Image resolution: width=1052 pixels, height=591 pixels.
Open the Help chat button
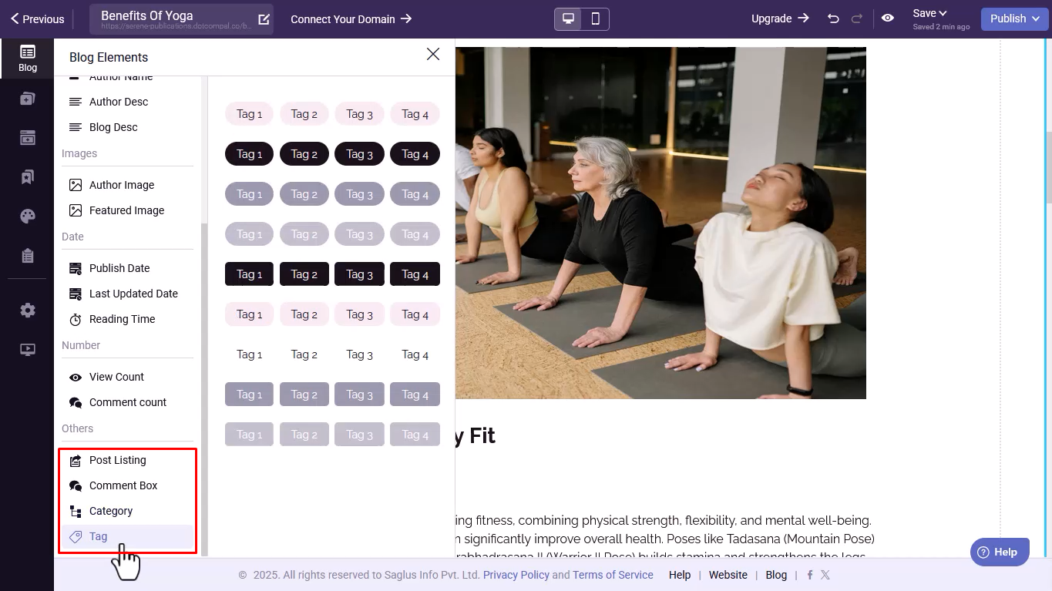(1000, 552)
